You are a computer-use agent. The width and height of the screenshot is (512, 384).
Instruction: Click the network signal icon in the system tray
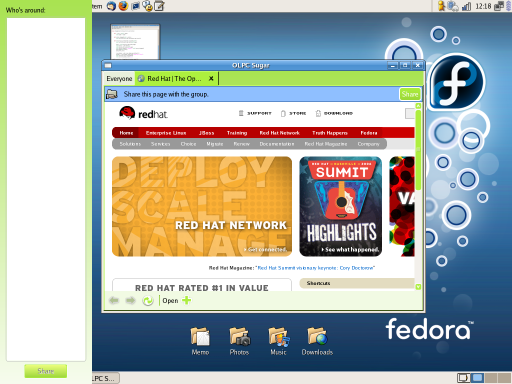coord(466,6)
